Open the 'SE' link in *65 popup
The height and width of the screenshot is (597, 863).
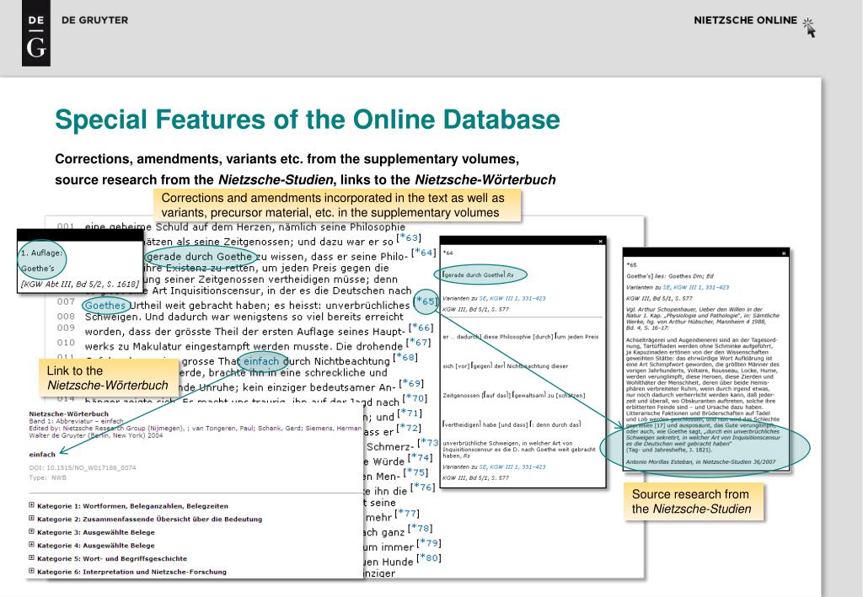(x=666, y=287)
